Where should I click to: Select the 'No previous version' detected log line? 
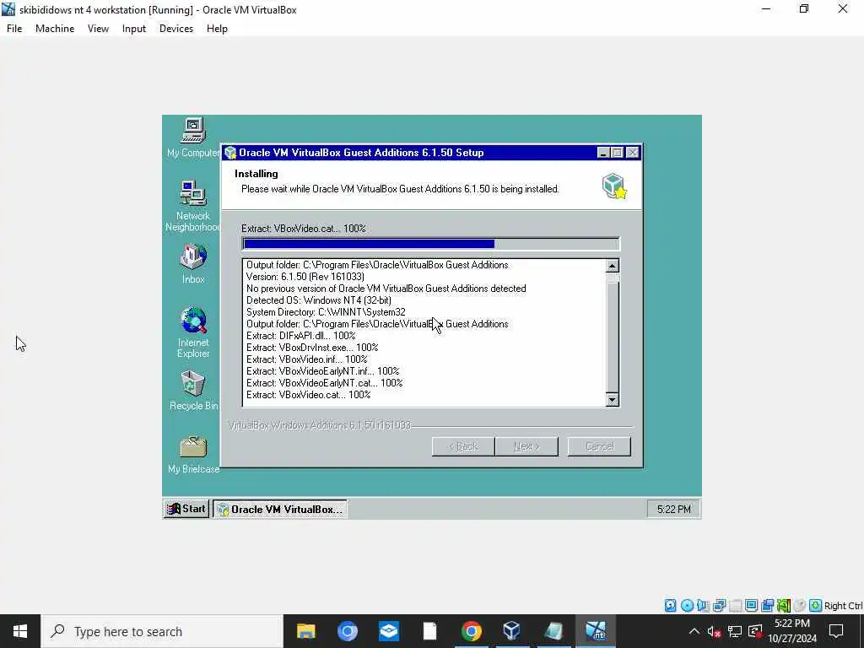point(386,289)
